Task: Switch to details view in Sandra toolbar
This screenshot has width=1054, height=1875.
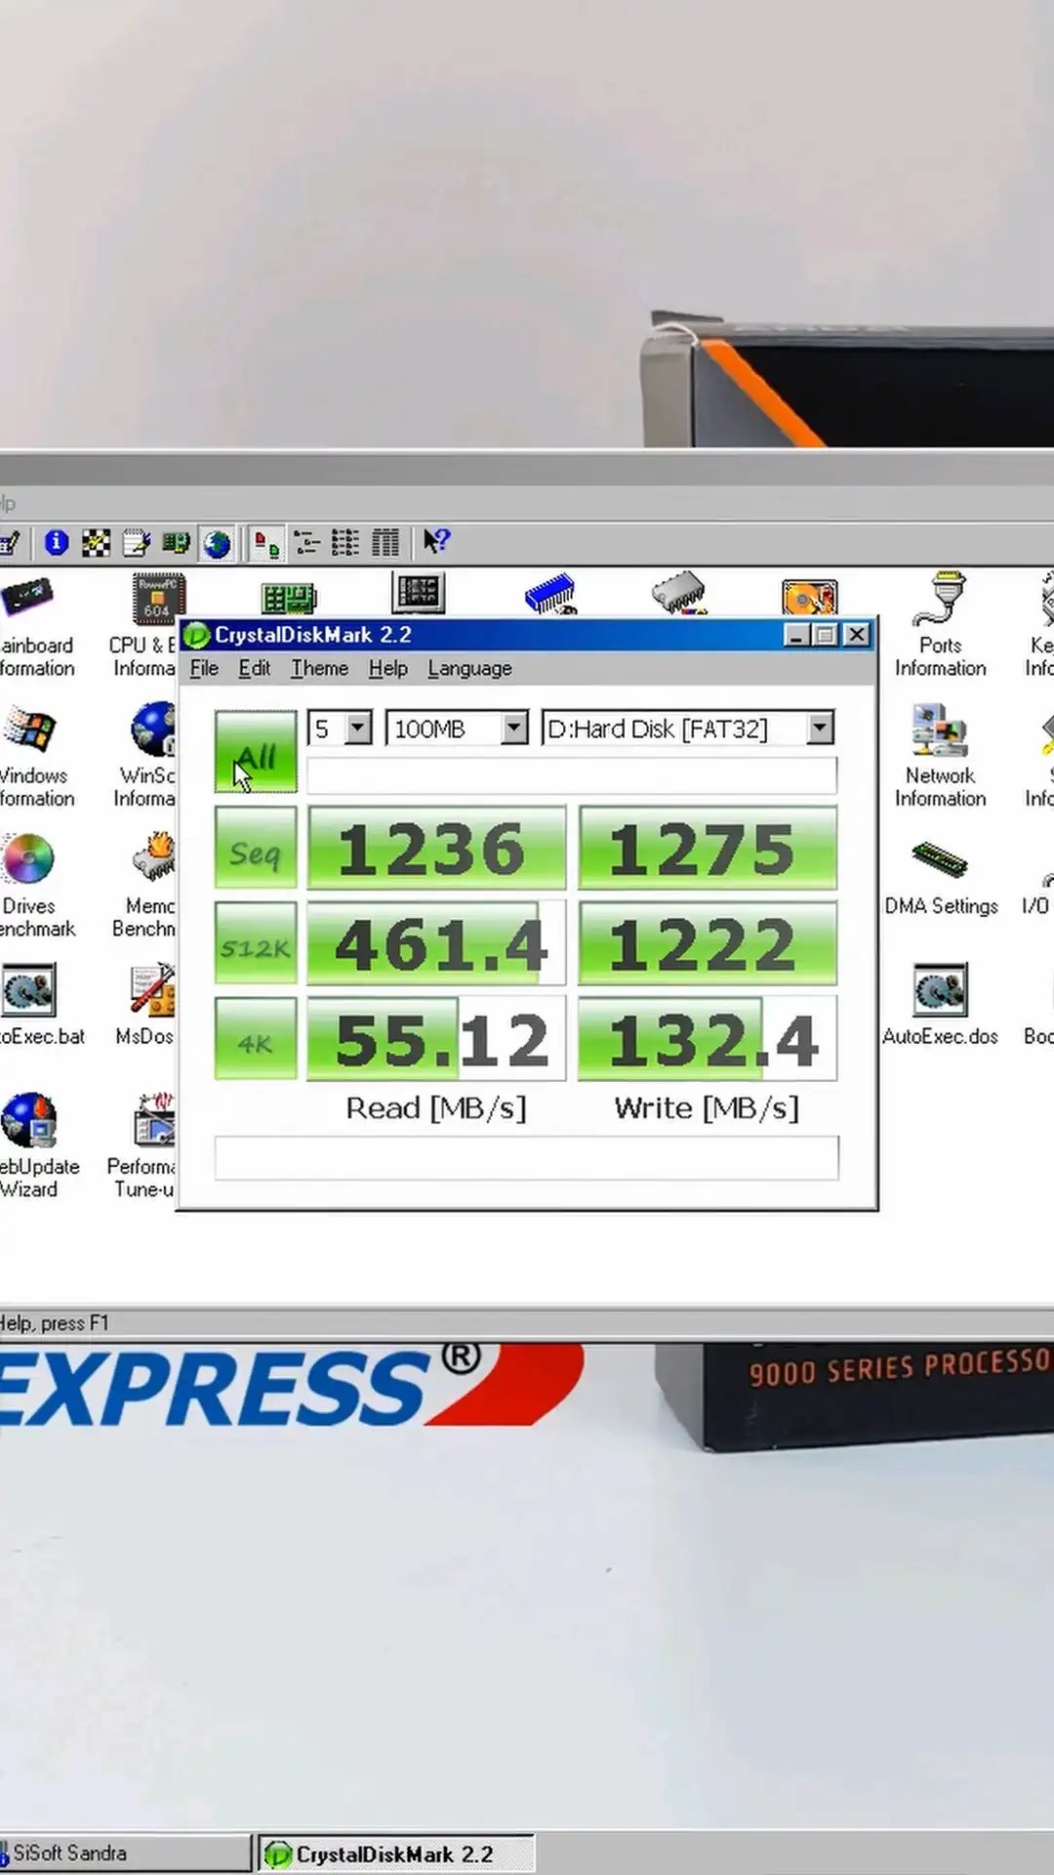Action: (x=385, y=542)
